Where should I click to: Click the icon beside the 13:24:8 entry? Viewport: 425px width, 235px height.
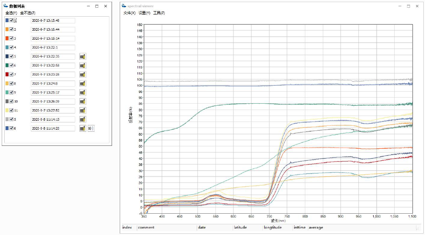coord(83,84)
